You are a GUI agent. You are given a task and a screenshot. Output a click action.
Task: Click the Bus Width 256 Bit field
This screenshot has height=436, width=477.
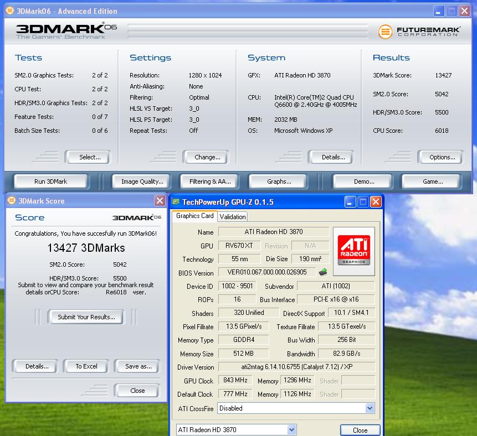click(x=346, y=340)
